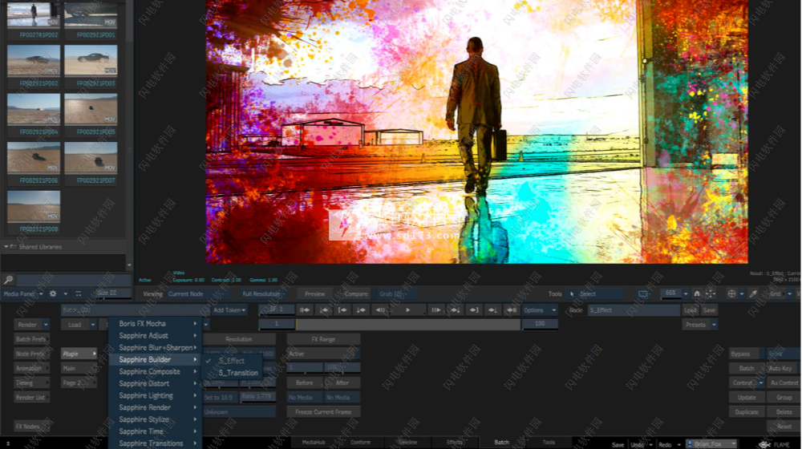Open the Load dropdown arrow
Viewport: 802px width, 449px height.
tap(92, 325)
